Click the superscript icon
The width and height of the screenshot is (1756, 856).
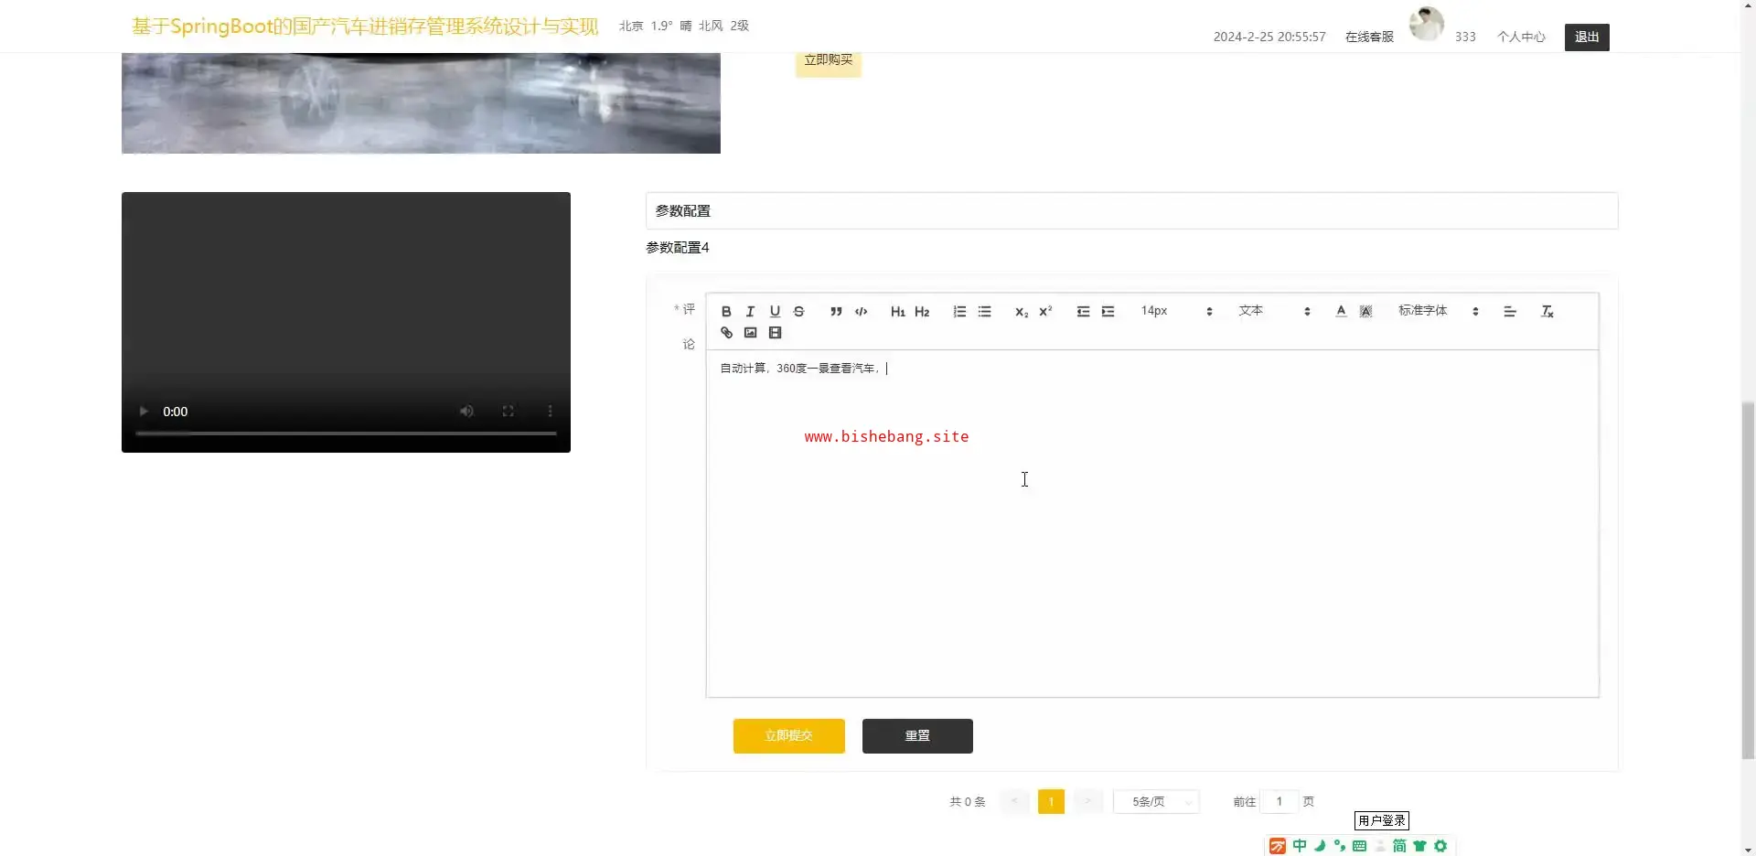pyautogui.click(x=1045, y=312)
